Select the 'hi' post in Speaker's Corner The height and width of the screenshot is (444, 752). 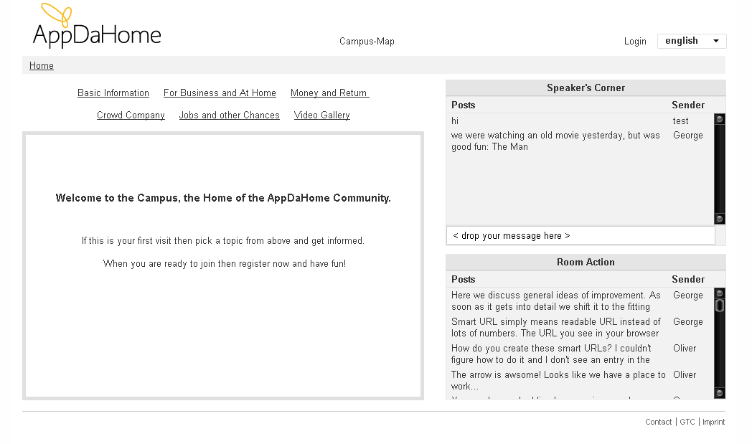[x=455, y=121]
